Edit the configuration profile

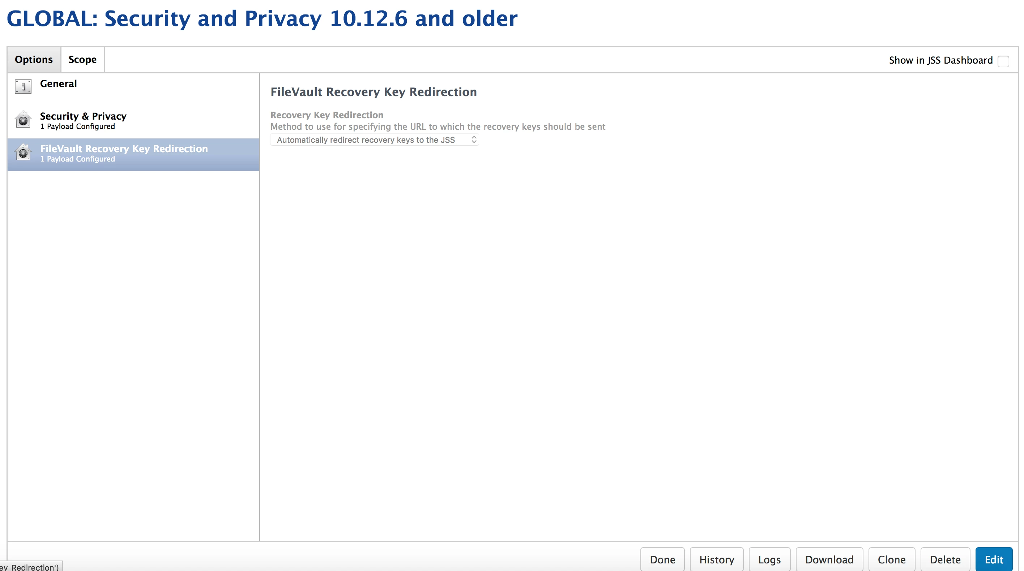pyautogui.click(x=994, y=559)
